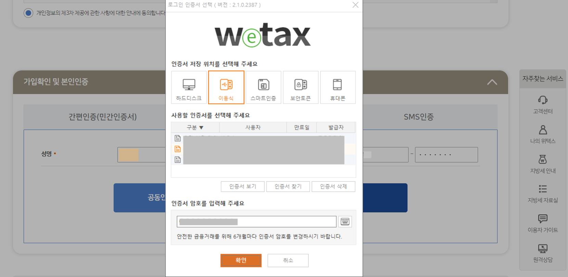
Task: Click the 사용자 column header
Action: pyautogui.click(x=253, y=127)
